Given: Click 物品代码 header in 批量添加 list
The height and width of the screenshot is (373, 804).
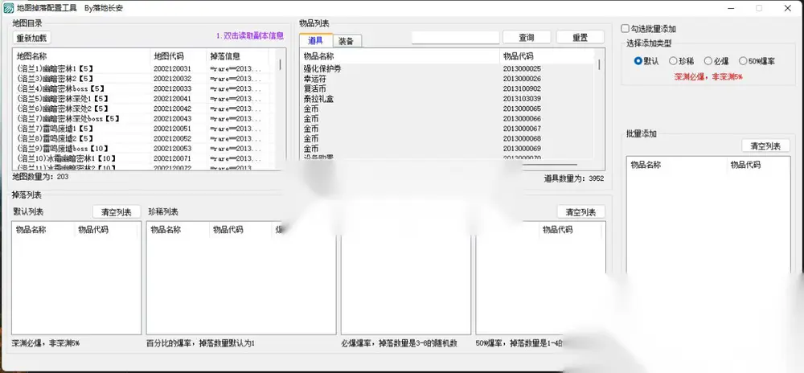Looking at the screenshot, I should coord(758,165).
